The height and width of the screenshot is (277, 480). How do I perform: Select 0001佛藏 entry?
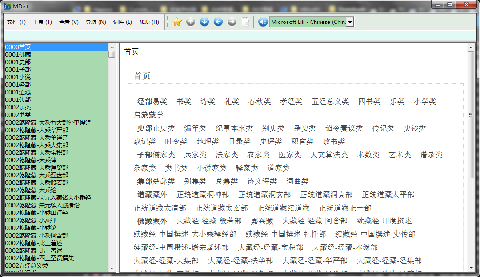[x=56, y=55]
